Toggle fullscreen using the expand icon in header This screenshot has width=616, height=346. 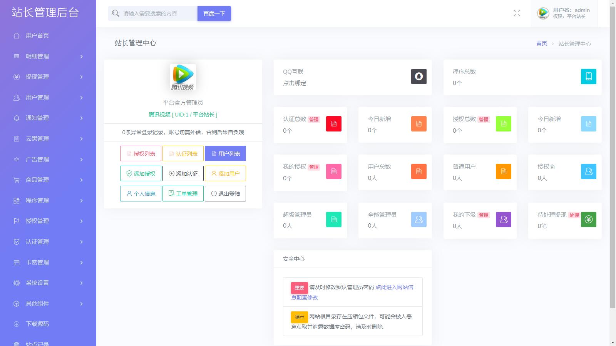click(x=517, y=13)
